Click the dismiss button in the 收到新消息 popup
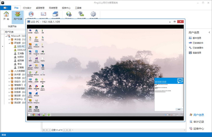Screen dimensions: 212x137 click(179, 109)
